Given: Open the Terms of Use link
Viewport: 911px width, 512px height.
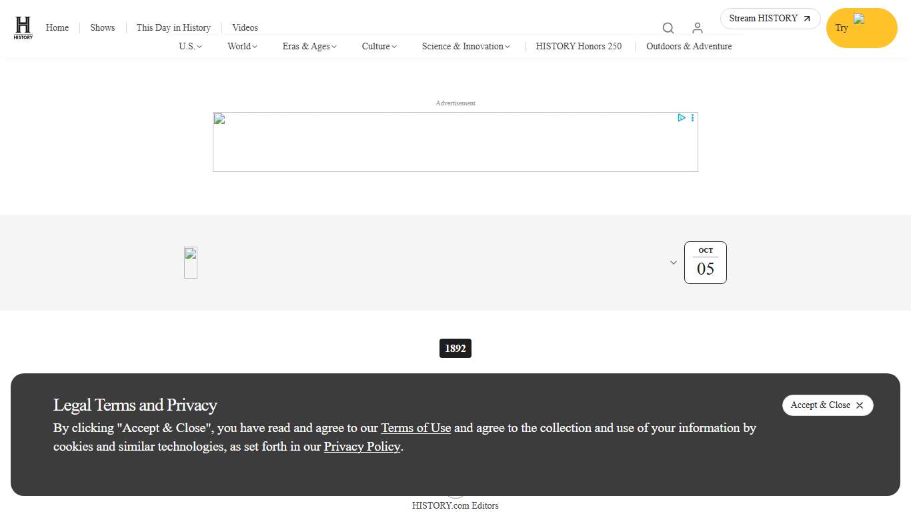Looking at the screenshot, I should coord(415,428).
